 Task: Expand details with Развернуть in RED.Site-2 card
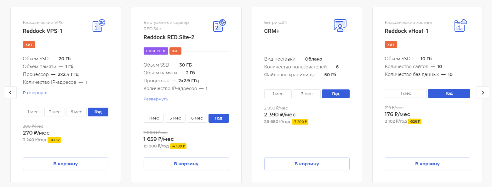[156, 99]
